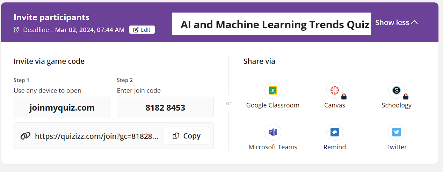Copy the quiz join link
Viewport: 443px width, 172px height.
point(187,136)
